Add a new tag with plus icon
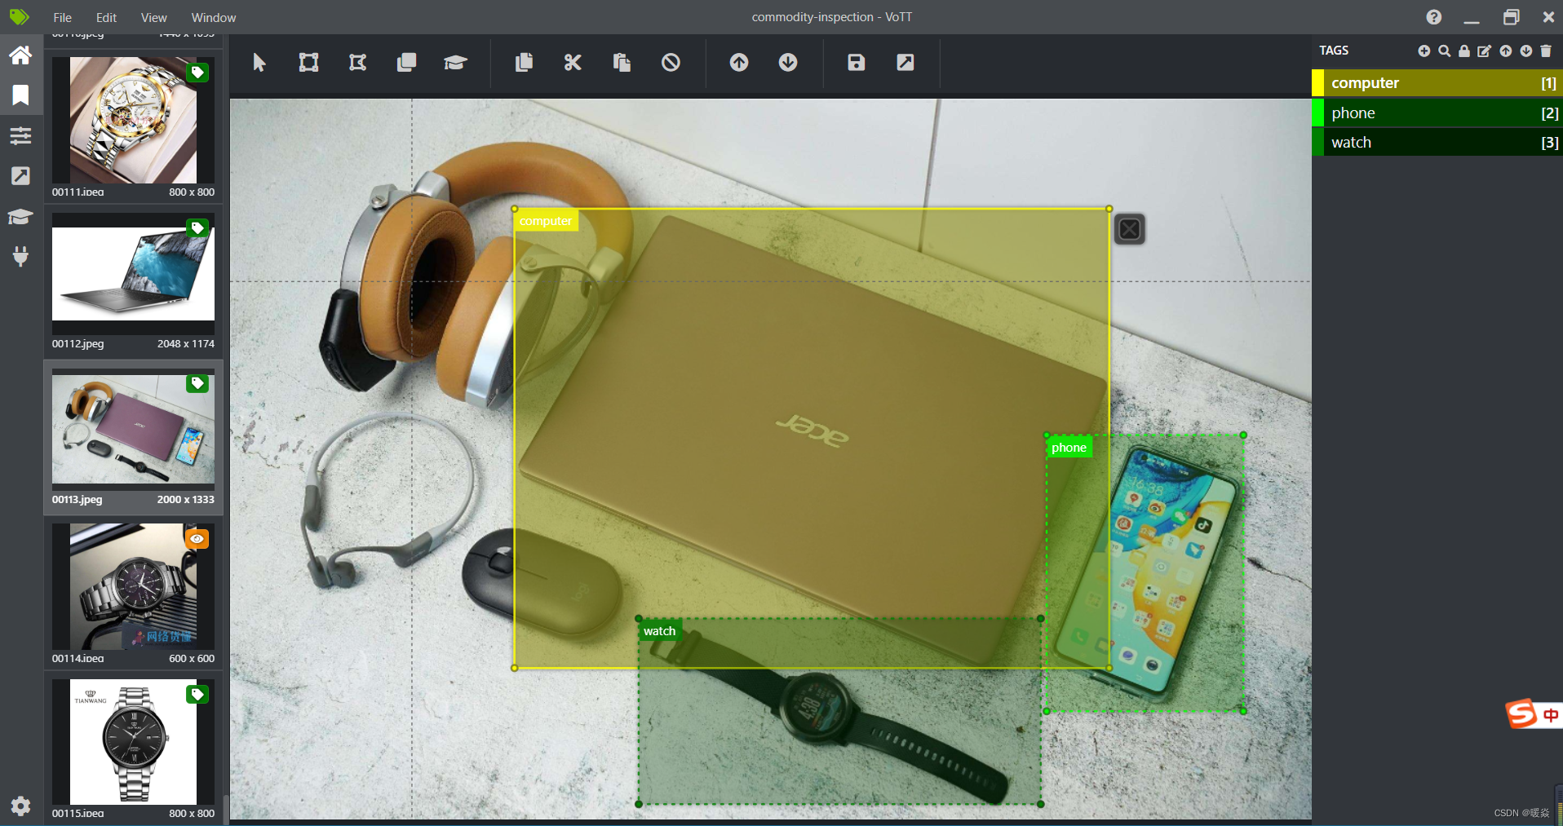Viewport: 1563px width, 826px height. click(1424, 51)
